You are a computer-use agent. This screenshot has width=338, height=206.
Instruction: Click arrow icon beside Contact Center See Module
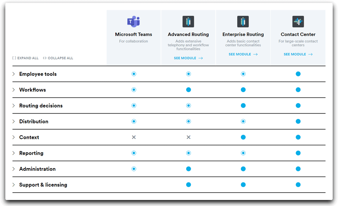(310, 54)
